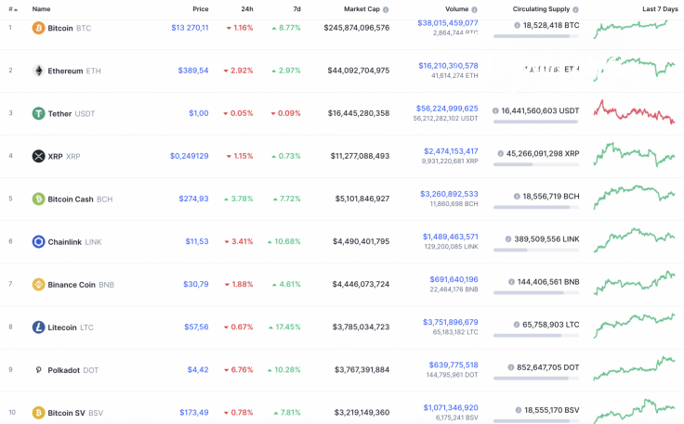The height and width of the screenshot is (424, 684).
Task: Click XRP circulating supply progress bar
Action: click(x=536, y=164)
